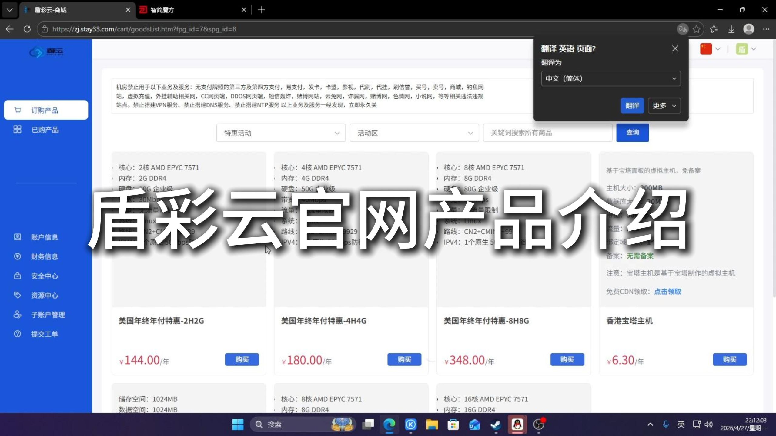The width and height of the screenshot is (776, 436).
Task: Open 资源中心 in the sidebar
Action: click(x=46, y=295)
